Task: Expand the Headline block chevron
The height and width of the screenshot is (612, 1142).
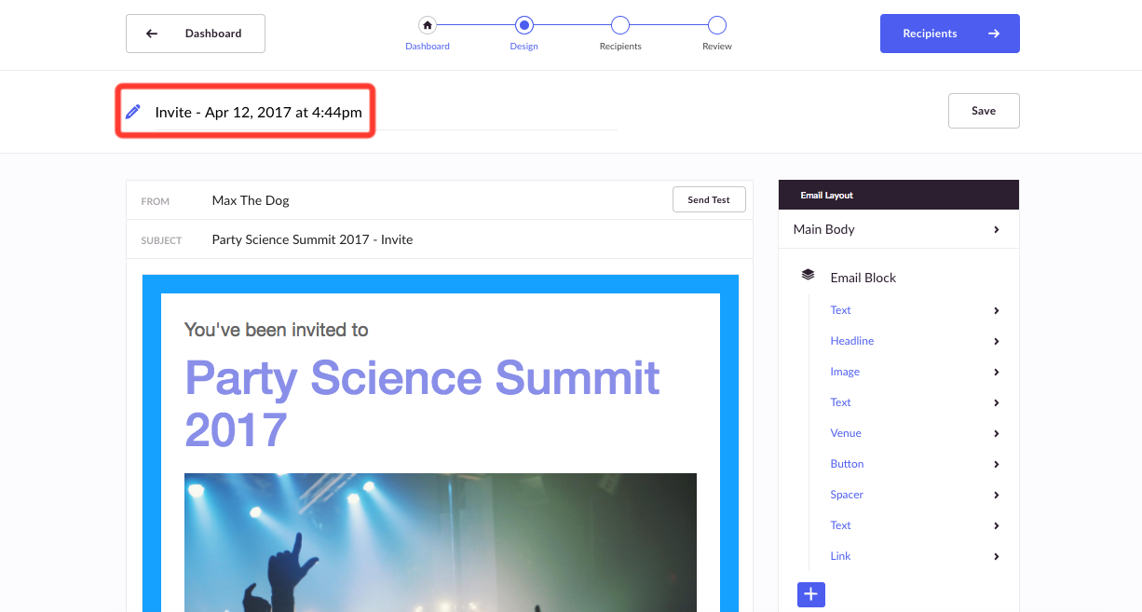Action: [x=997, y=341]
